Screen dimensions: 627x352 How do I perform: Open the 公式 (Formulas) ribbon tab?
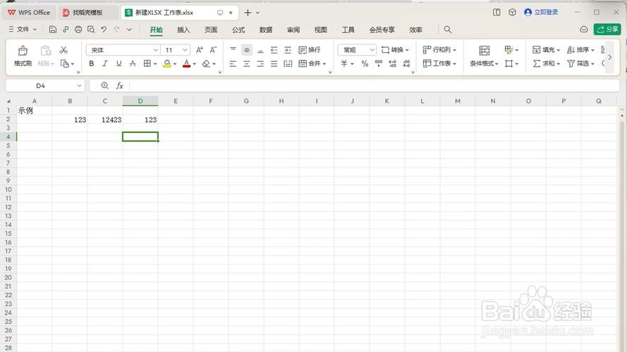coord(238,30)
